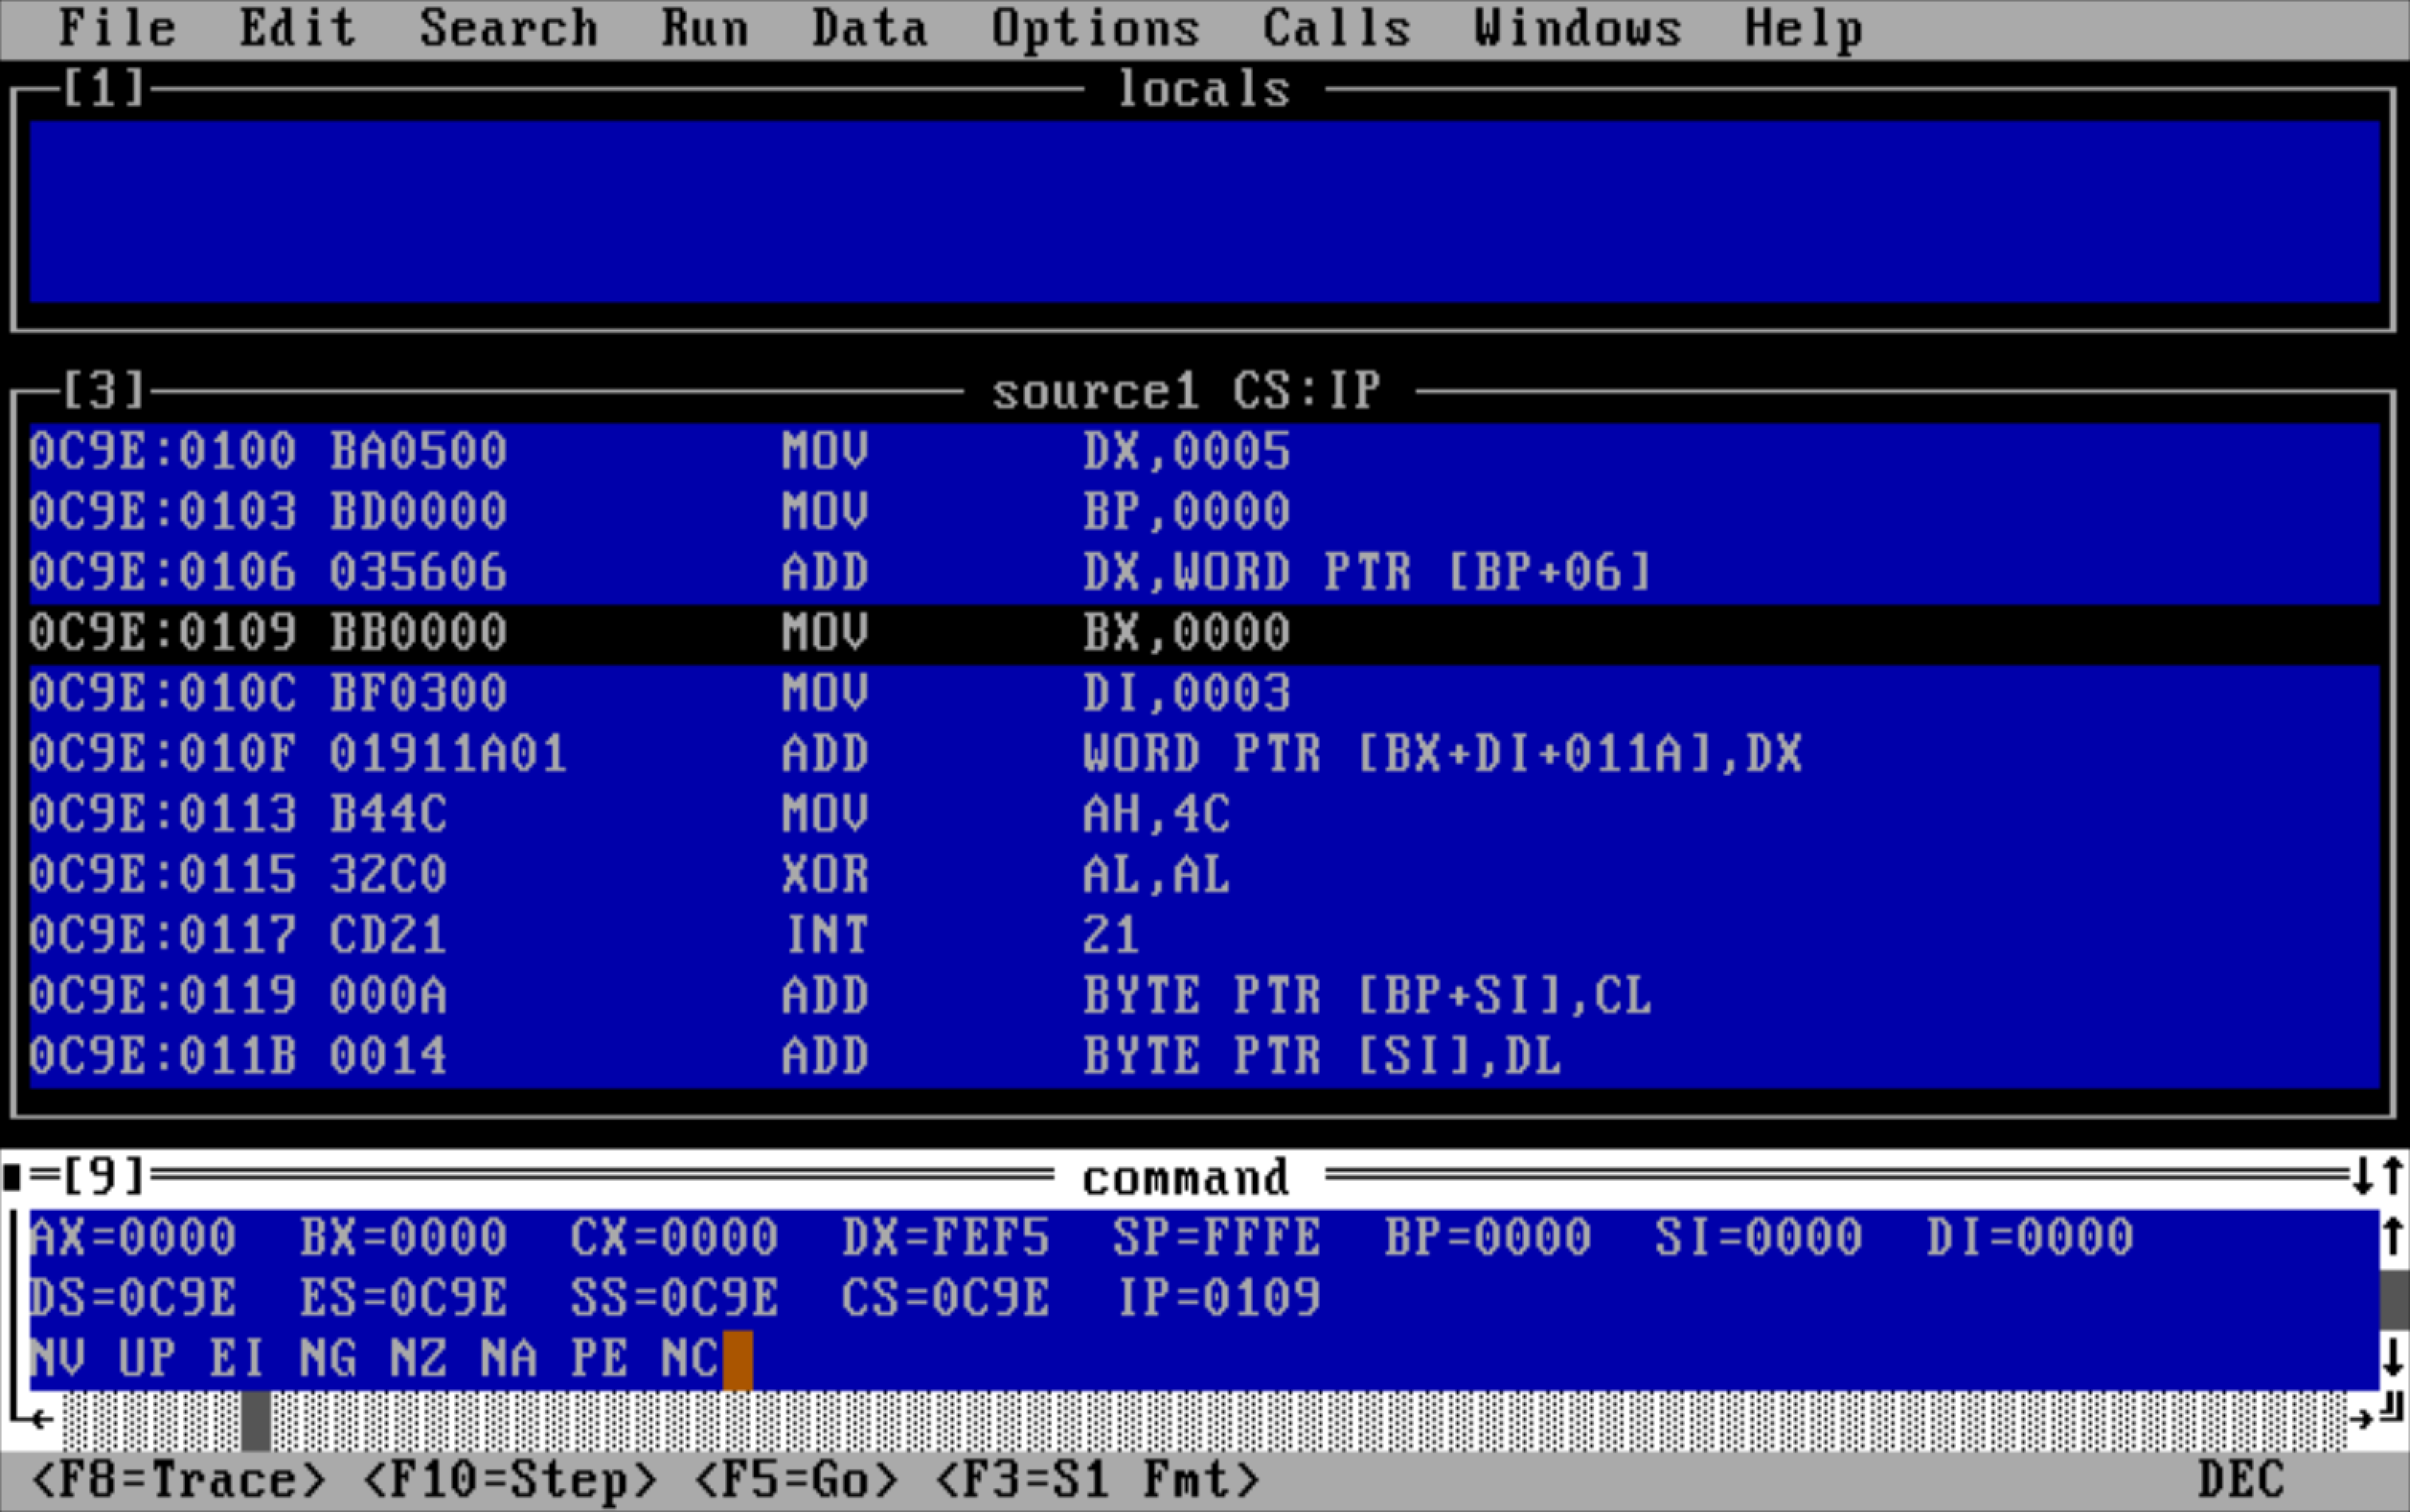Image resolution: width=2410 pixels, height=1512 pixels.
Task: Click the ES=0C9E segment register
Action: [404, 1298]
